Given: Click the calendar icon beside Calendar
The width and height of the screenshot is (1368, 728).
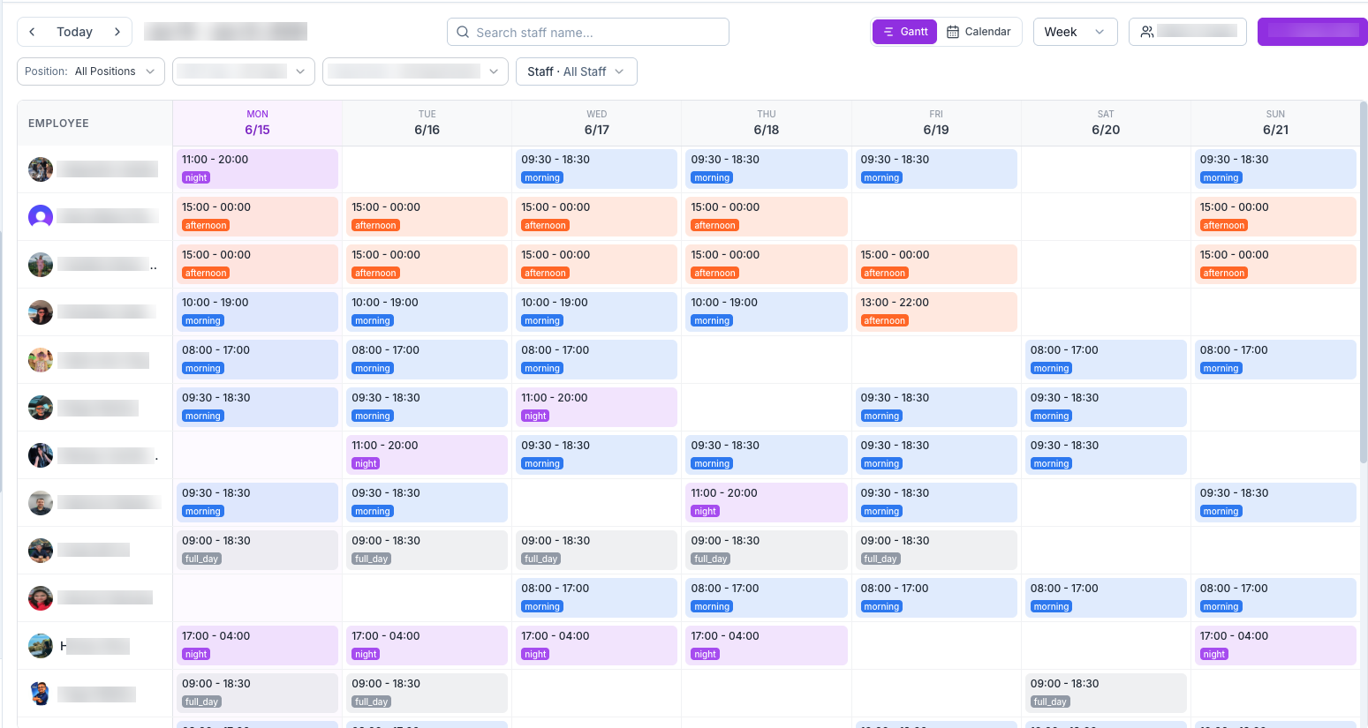Looking at the screenshot, I should pos(953,32).
